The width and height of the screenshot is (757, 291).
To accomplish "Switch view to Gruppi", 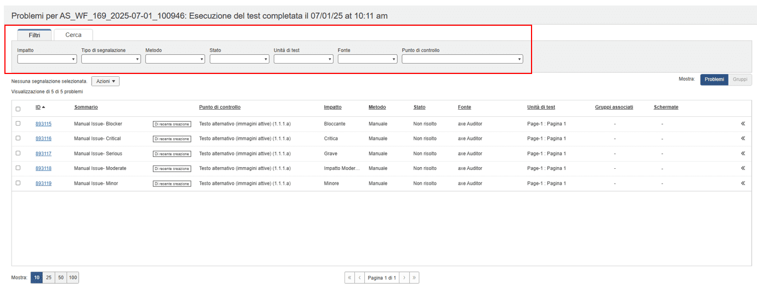I will 739,79.
